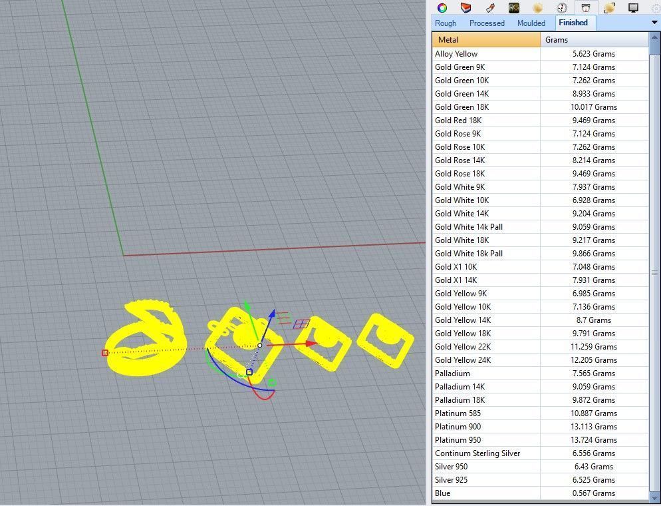This screenshot has height=506, width=661.
Task: Select the Gold X1 10K row
Action: (x=540, y=267)
